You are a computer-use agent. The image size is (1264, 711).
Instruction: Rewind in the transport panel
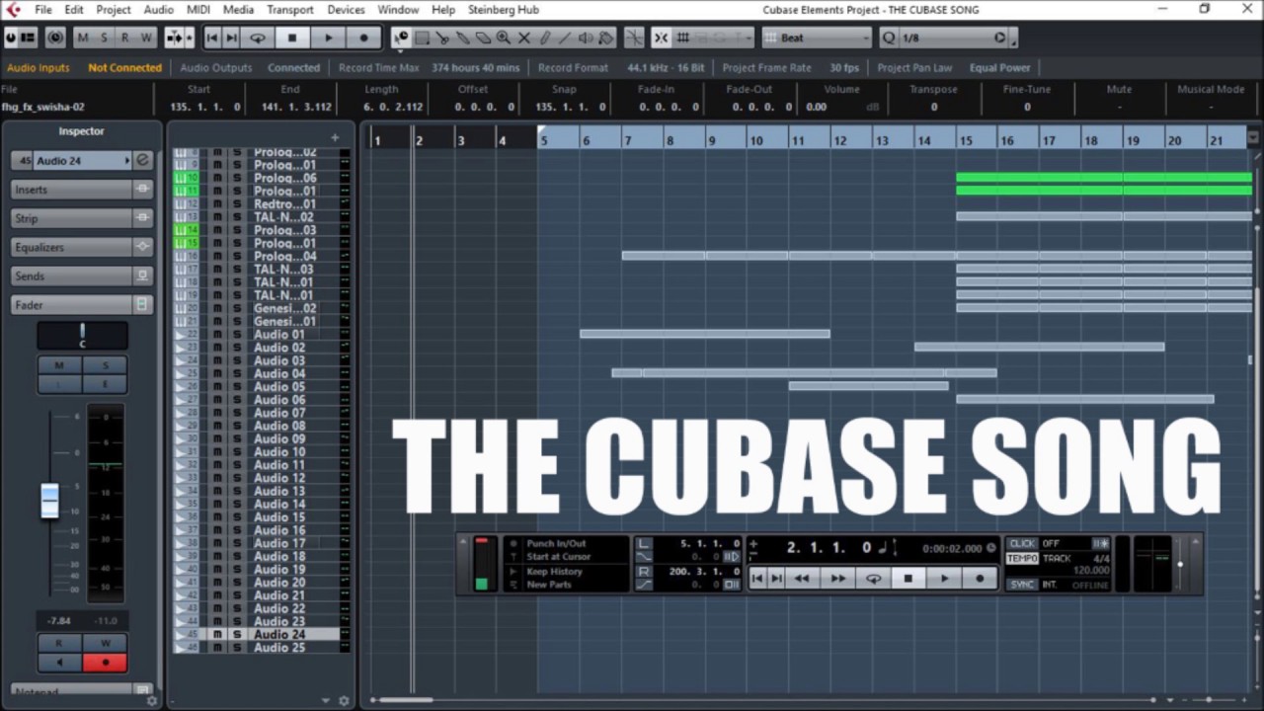tap(802, 579)
